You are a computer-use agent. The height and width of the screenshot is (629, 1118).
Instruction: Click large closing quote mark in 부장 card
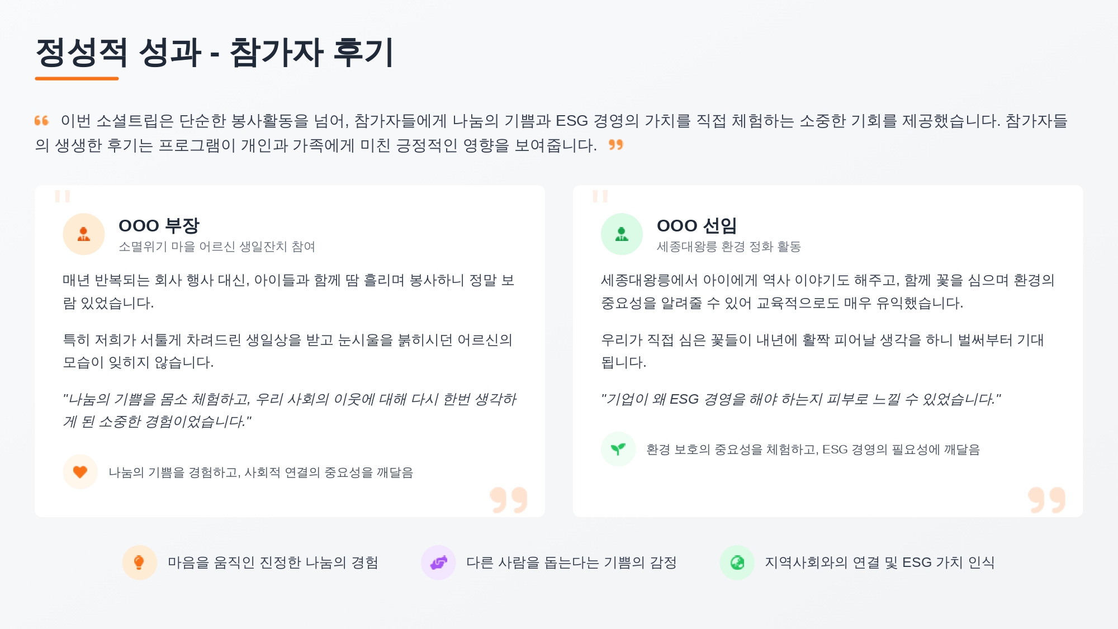tap(509, 500)
